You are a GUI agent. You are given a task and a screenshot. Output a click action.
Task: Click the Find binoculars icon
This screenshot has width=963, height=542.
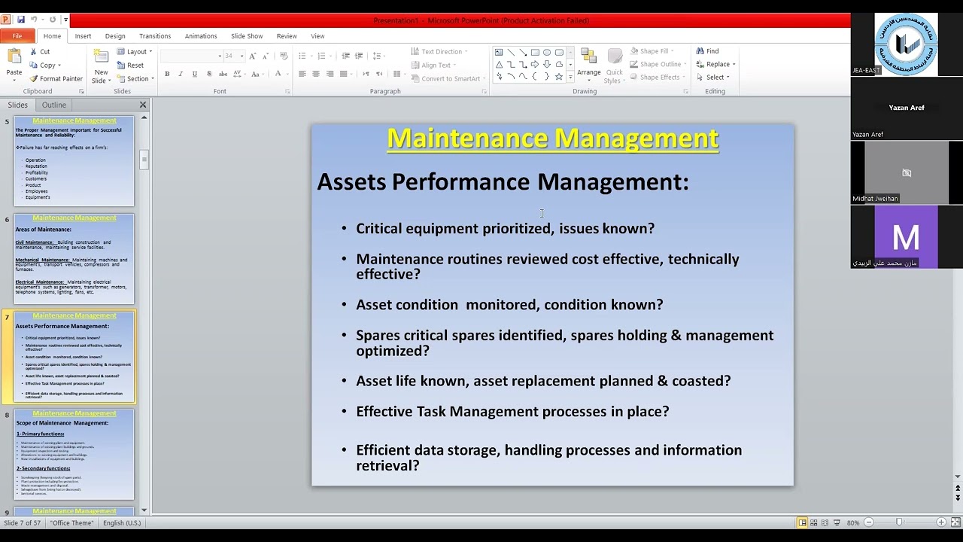point(700,51)
